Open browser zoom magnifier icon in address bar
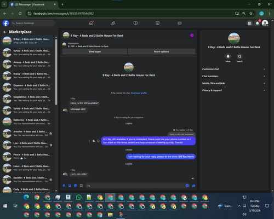The width and height of the screenshot is (274, 219). pos(244,14)
